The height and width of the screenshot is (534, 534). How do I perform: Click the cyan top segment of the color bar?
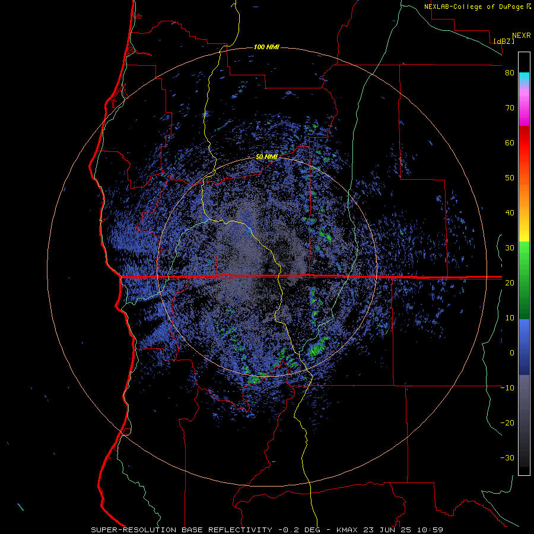tap(524, 78)
